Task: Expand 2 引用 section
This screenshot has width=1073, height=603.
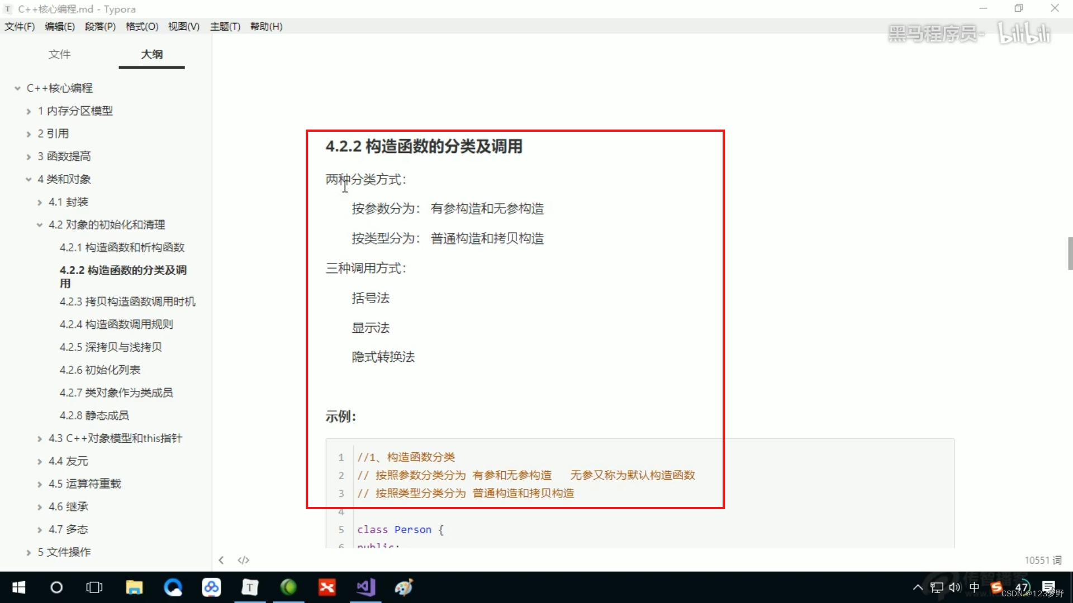Action: [x=29, y=134]
